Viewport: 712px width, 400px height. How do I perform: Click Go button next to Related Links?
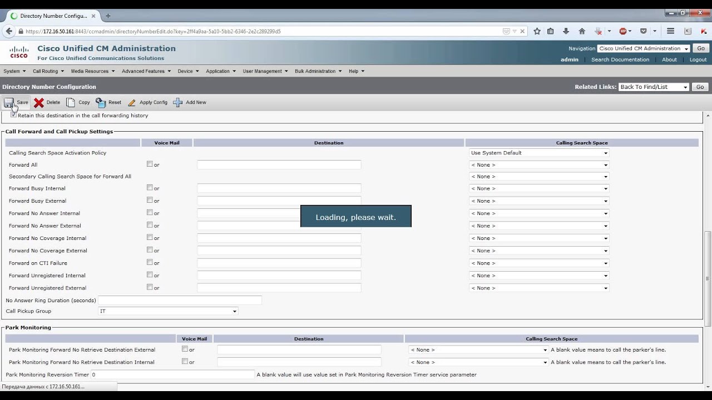(x=700, y=87)
